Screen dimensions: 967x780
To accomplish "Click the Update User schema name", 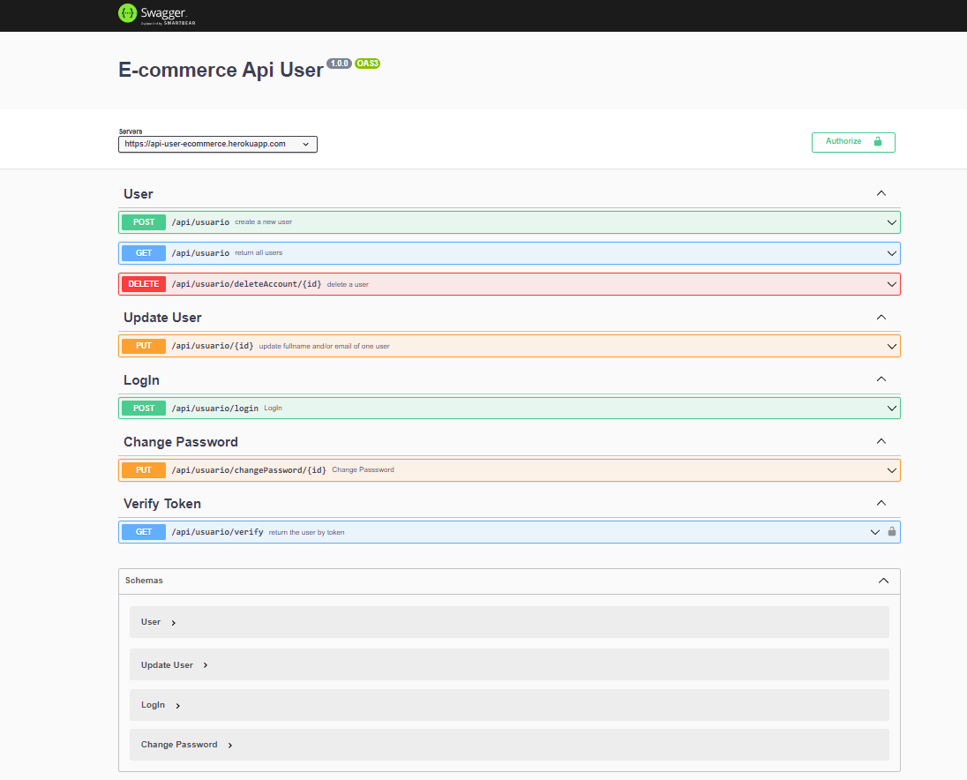I will (167, 665).
